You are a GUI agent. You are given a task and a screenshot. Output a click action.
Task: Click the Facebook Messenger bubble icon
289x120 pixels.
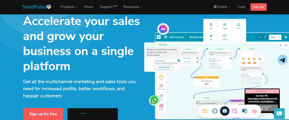tap(163, 29)
